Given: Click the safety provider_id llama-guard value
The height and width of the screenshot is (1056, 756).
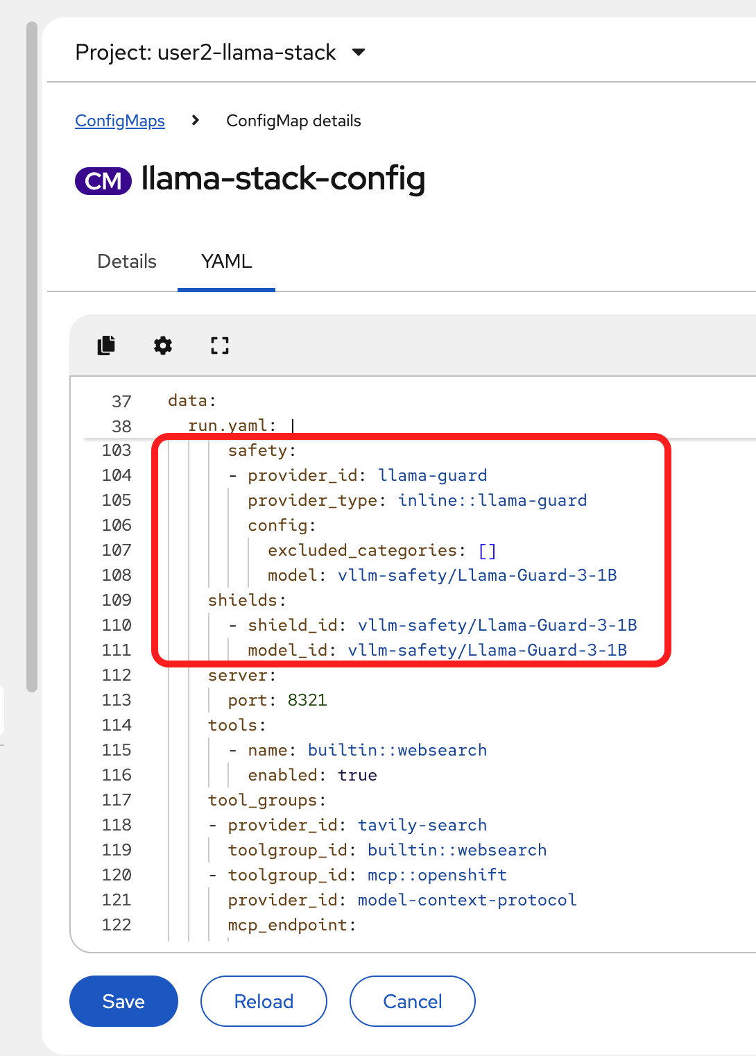Looking at the screenshot, I should tap(432, 475).
